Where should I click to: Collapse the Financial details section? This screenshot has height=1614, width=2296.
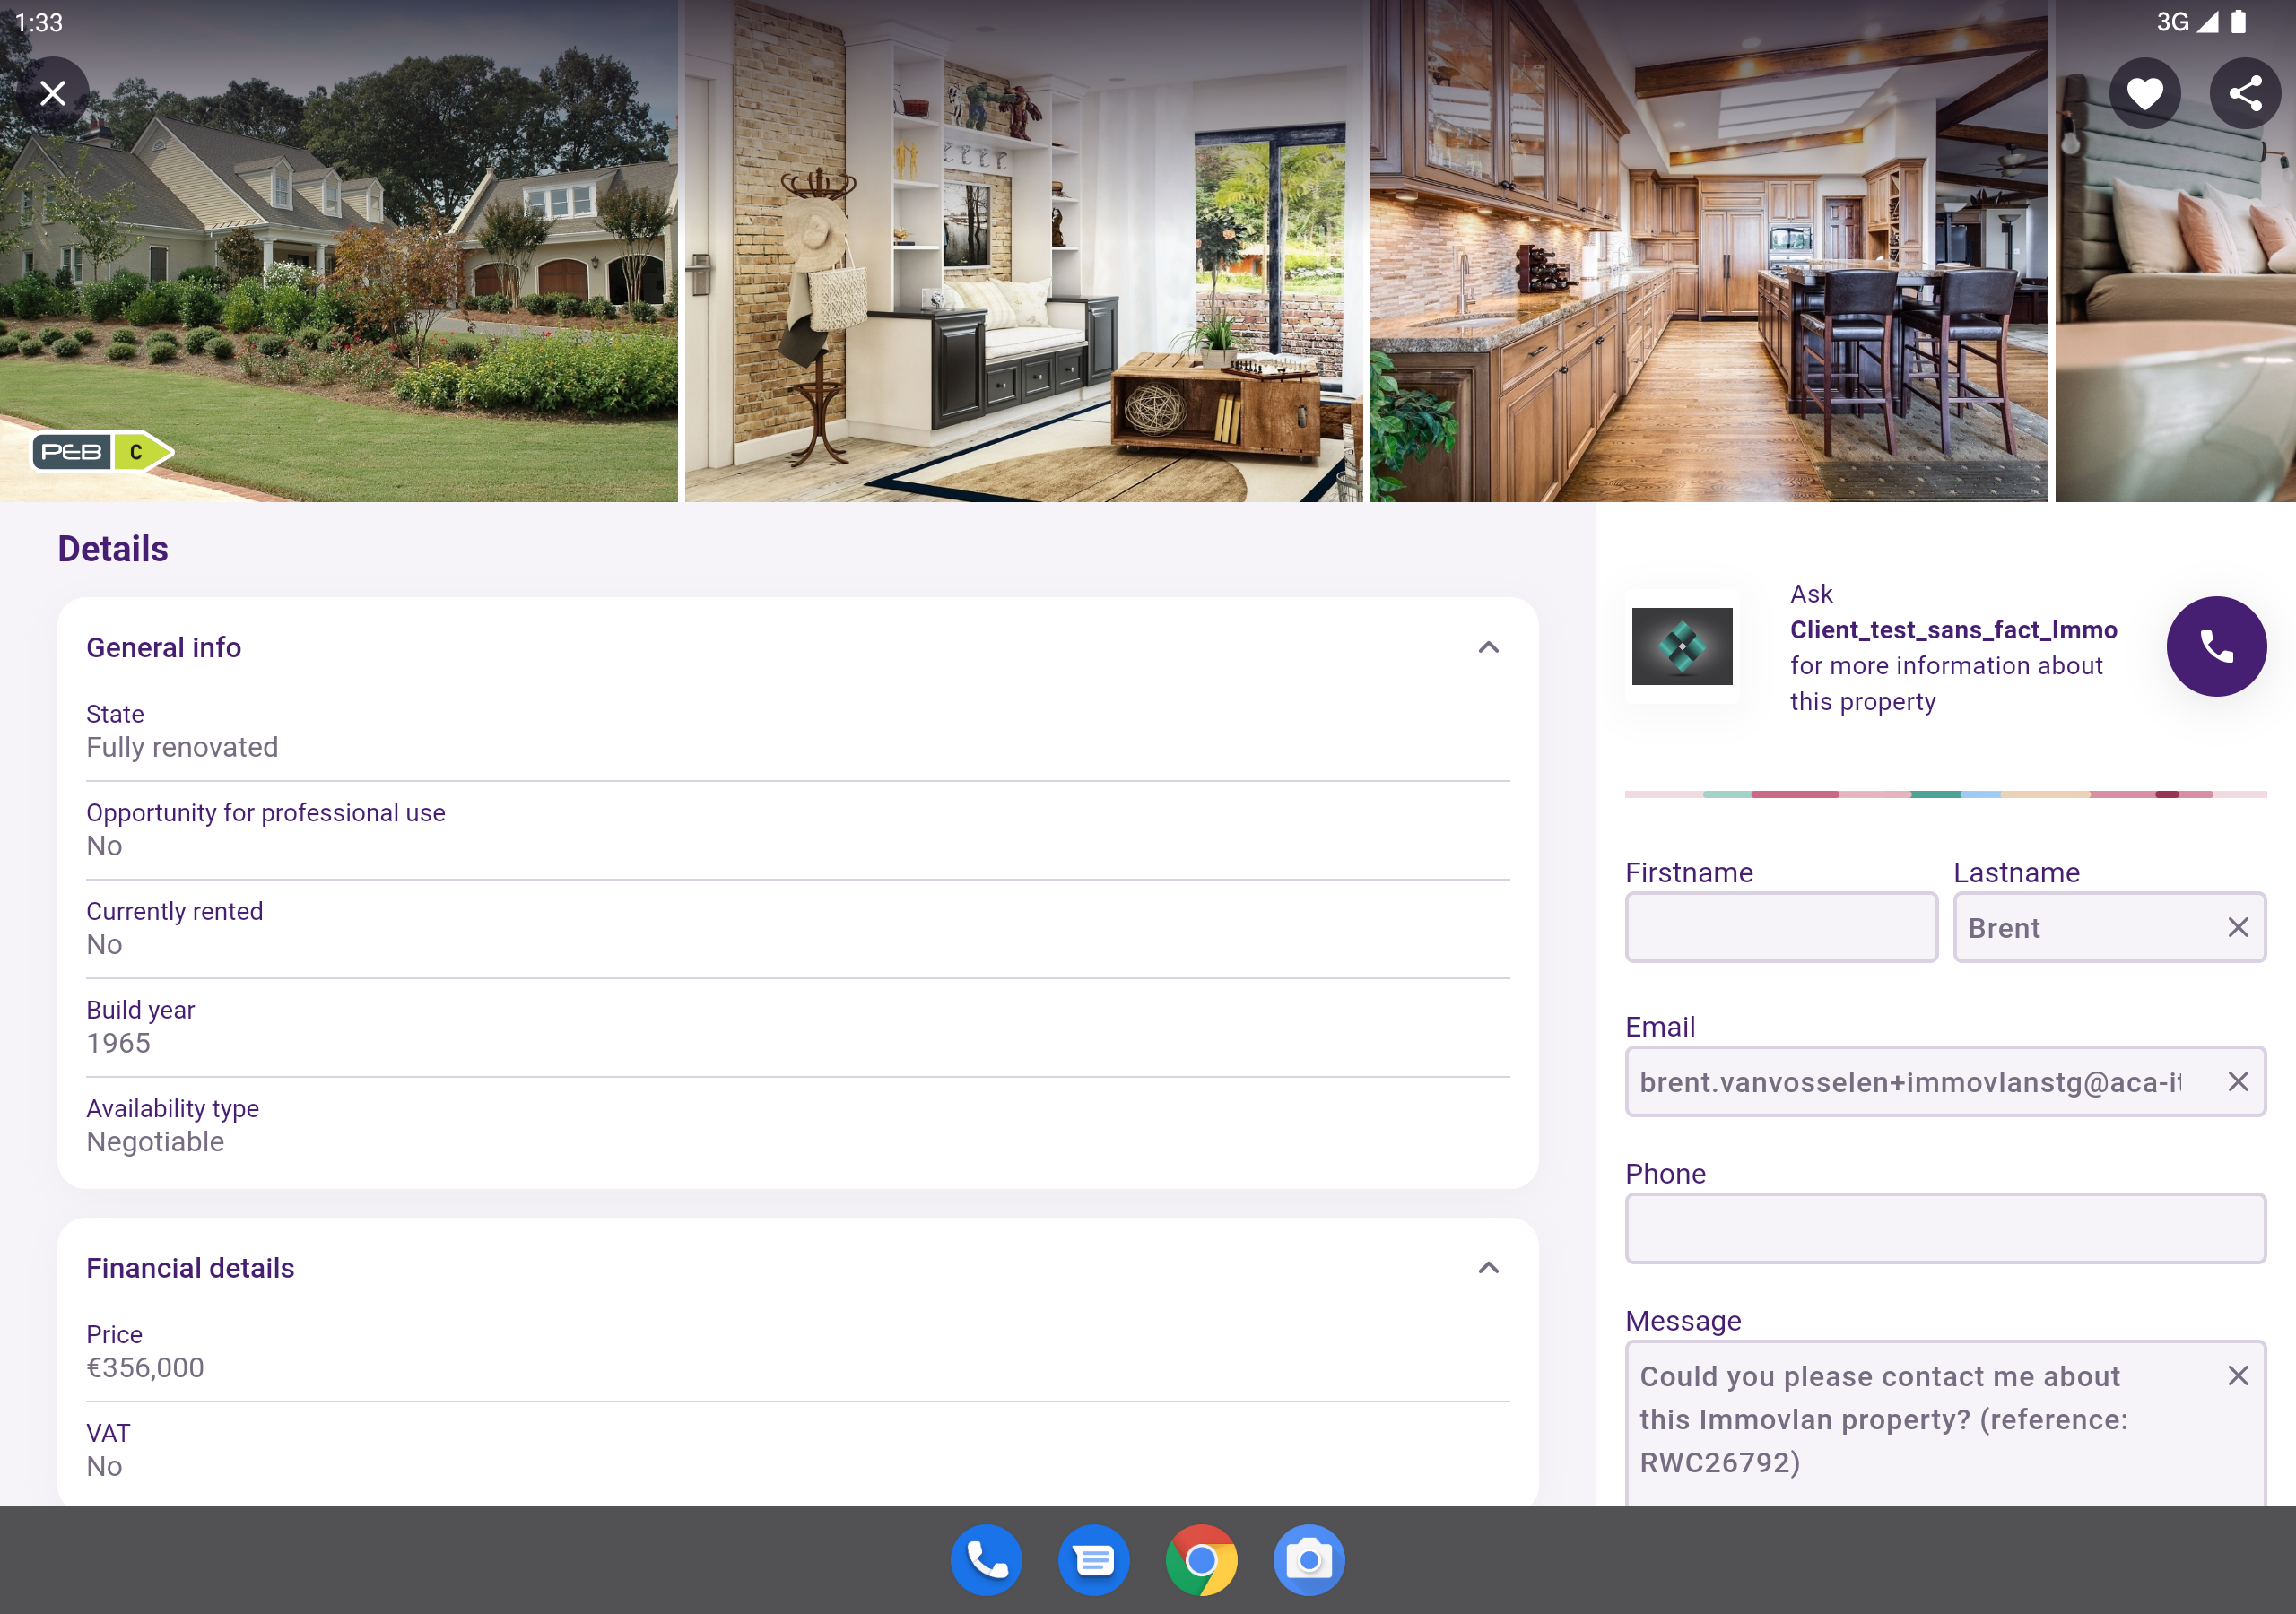pos(1488,1268)
